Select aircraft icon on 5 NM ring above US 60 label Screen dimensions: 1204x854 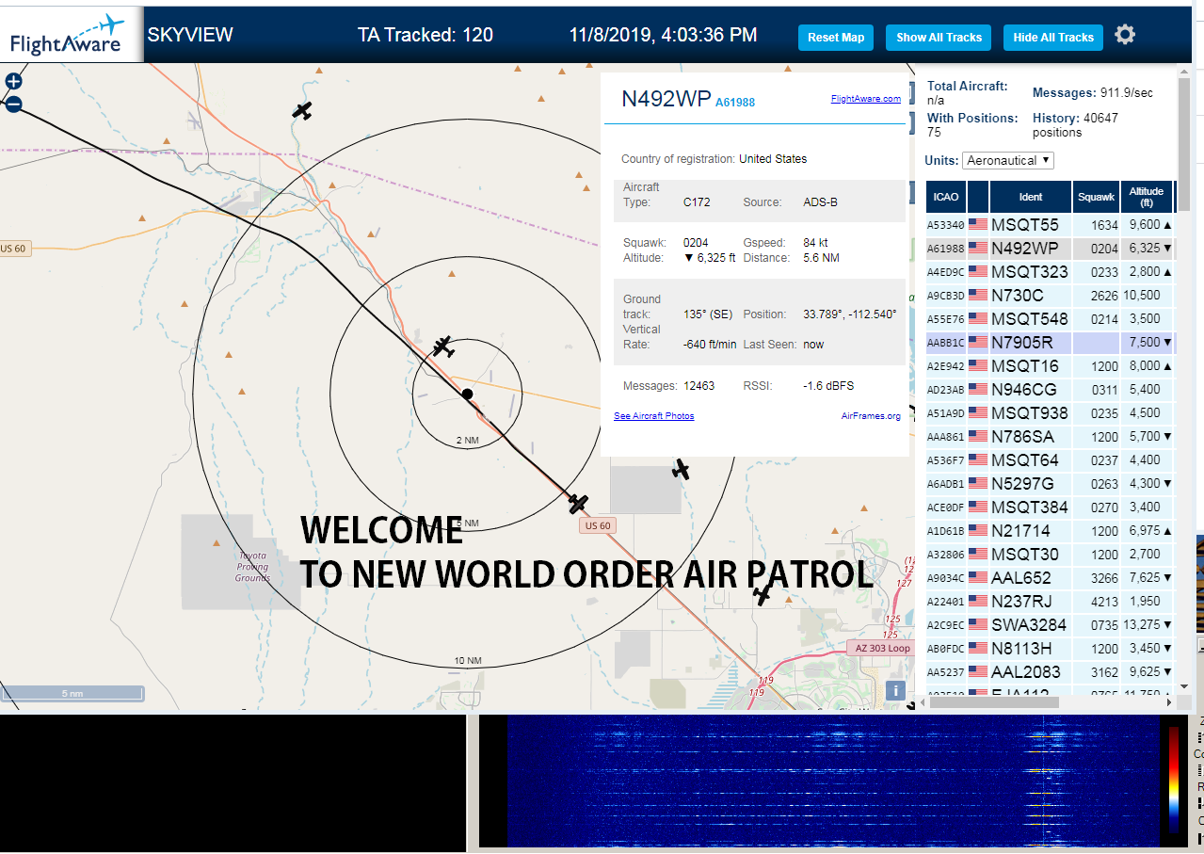coord(578,504)
